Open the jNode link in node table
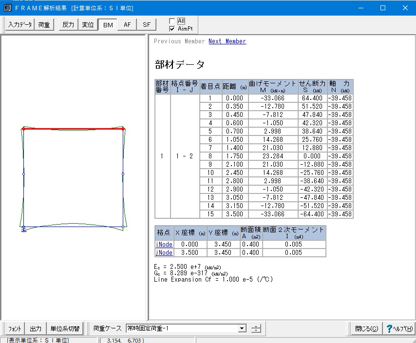 click(x=164, y=252)
